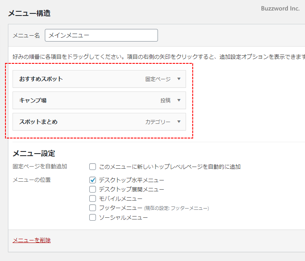Click the メニュー設定 section heading
The width and height of the screenshot is (305, 261).
pos(34,154)
